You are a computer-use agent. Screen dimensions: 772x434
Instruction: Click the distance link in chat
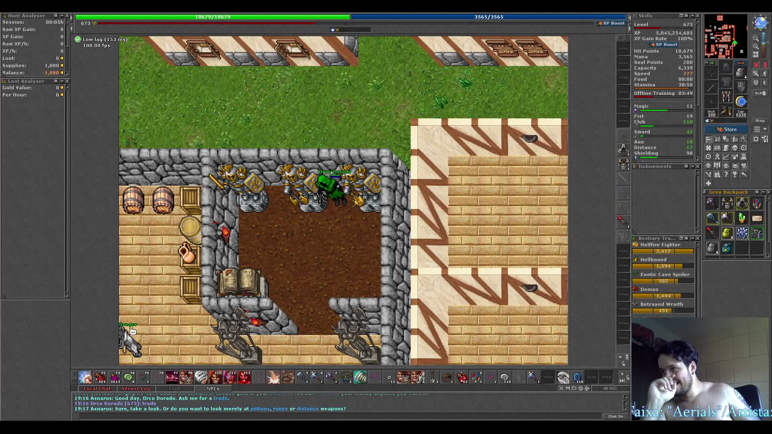(308, 409)
